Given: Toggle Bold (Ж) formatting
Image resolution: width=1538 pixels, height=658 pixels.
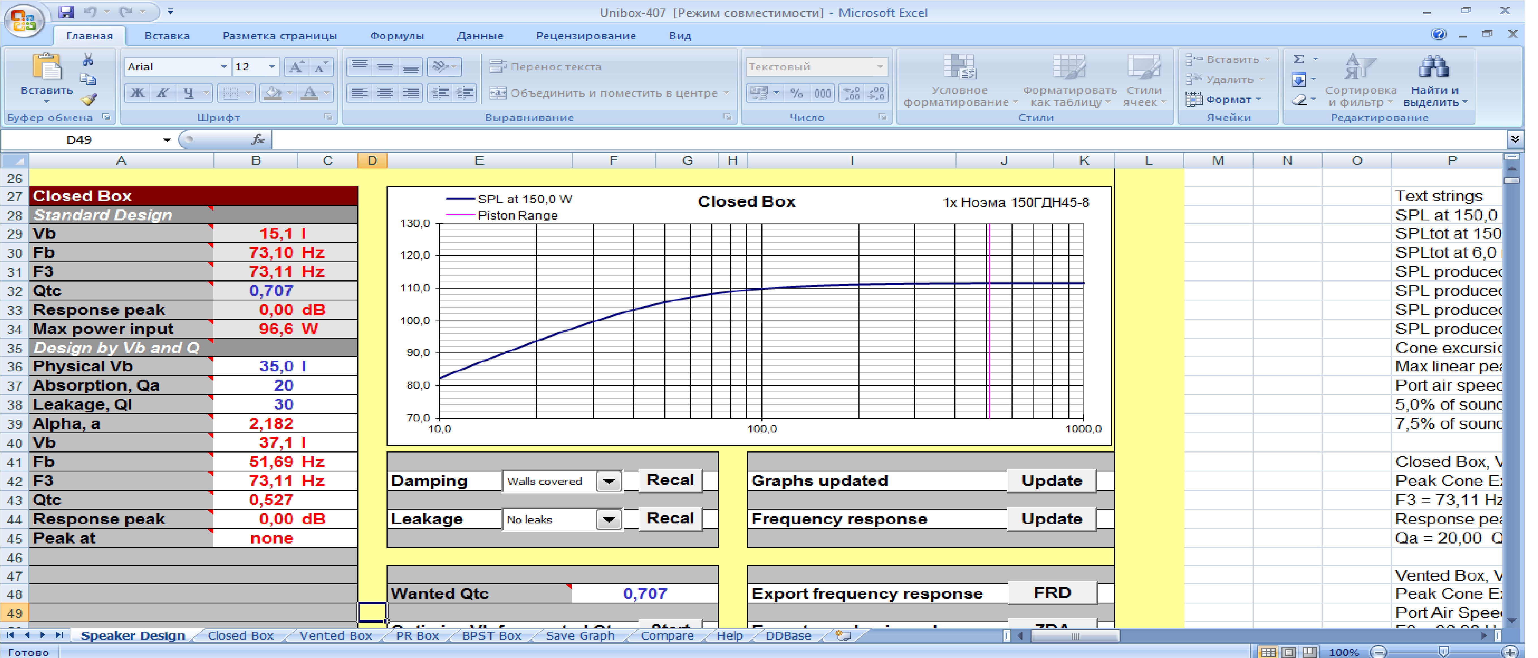Looking at the screenshot, I should (x=137, y=93).
